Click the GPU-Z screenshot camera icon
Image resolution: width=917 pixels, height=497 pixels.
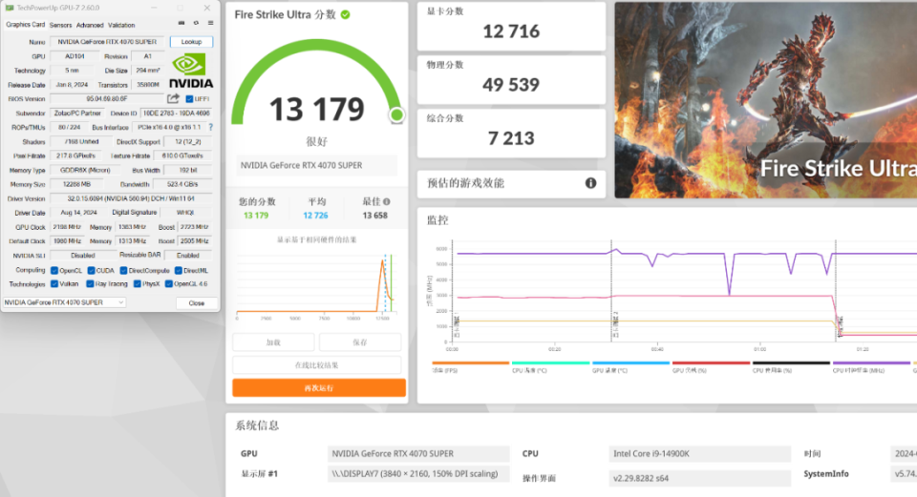(181, 23)
